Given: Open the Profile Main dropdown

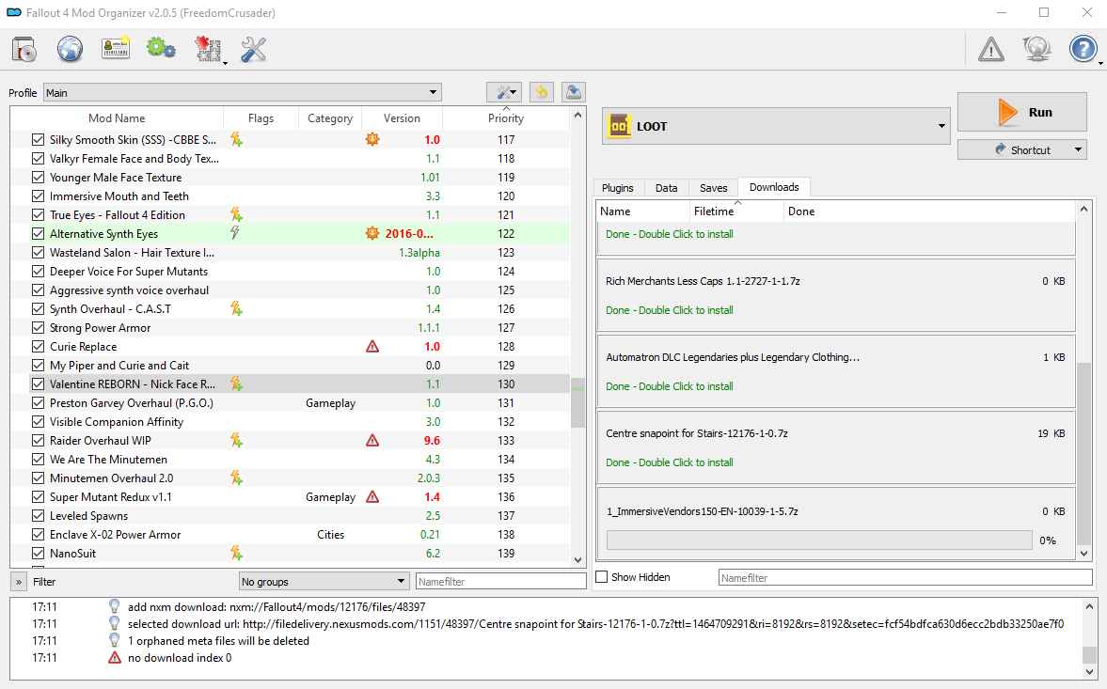Looking at the screenshot, I should coord(242,92).
